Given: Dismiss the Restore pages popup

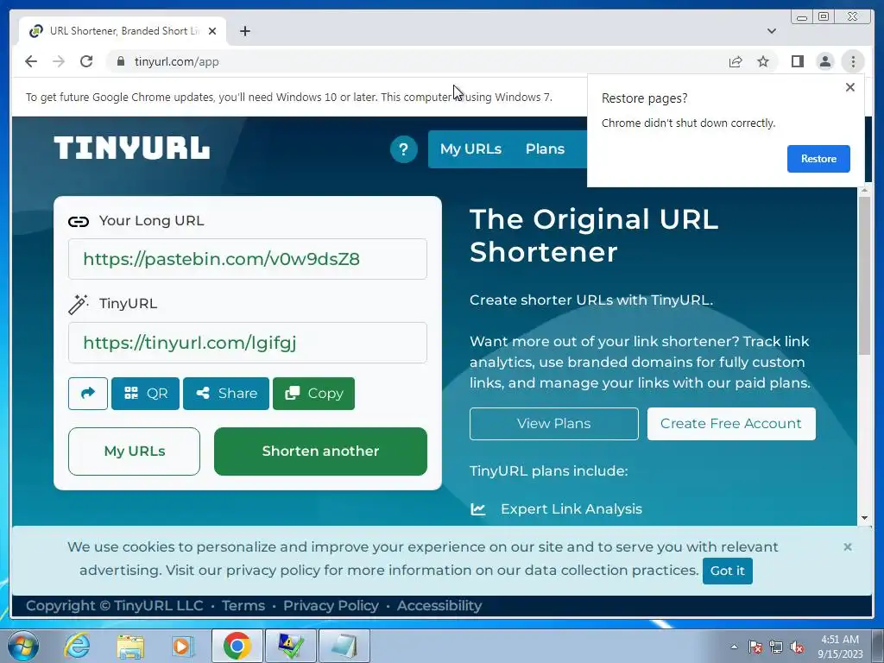Looking at the screenshot, I should click(x=850, y=87).
